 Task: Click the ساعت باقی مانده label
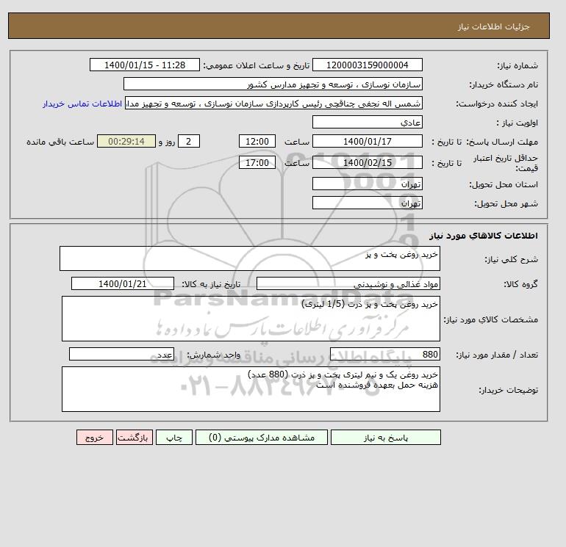click(60, 142)
